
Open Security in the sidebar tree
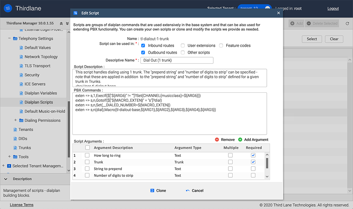click(x=32, y=75)
